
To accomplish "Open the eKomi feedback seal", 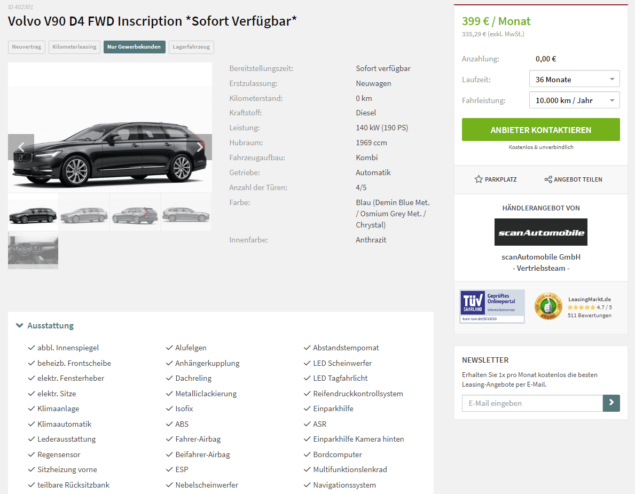I will point(548,307).
